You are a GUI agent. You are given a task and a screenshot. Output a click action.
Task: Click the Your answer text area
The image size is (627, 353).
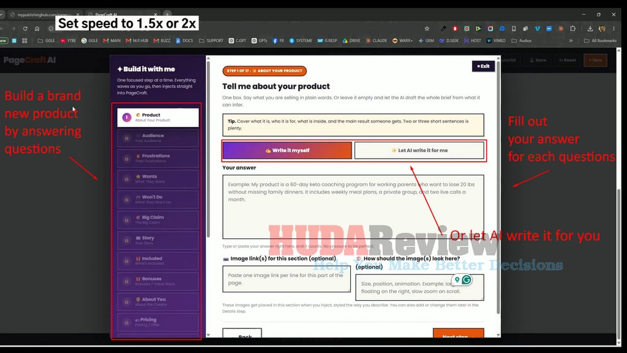[x=353, y=207]
